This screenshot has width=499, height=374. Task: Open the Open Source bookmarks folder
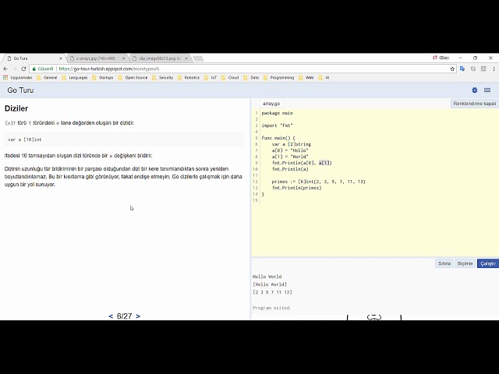pyautogui.click(x=133, y=78)
